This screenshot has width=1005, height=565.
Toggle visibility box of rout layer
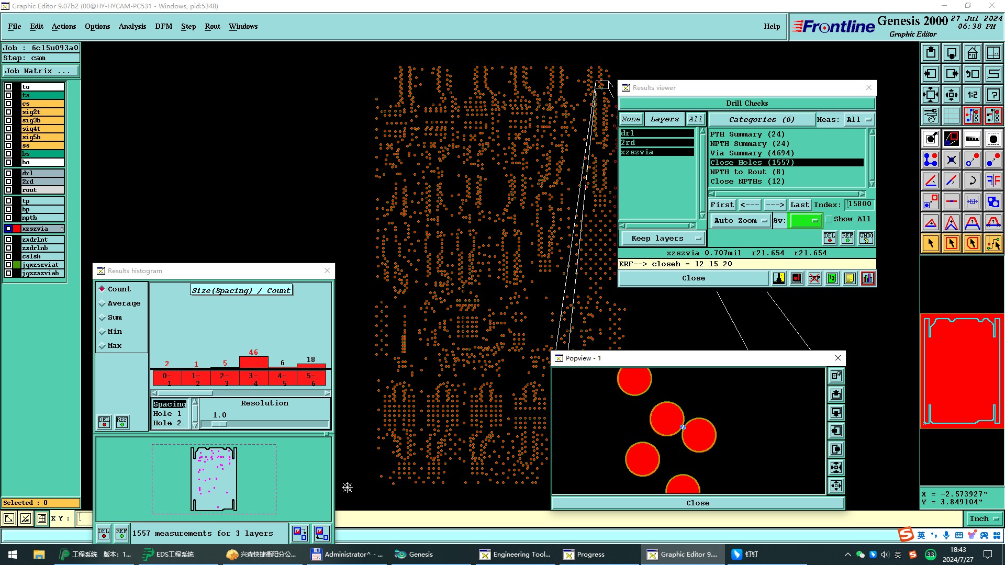[8, 190]
